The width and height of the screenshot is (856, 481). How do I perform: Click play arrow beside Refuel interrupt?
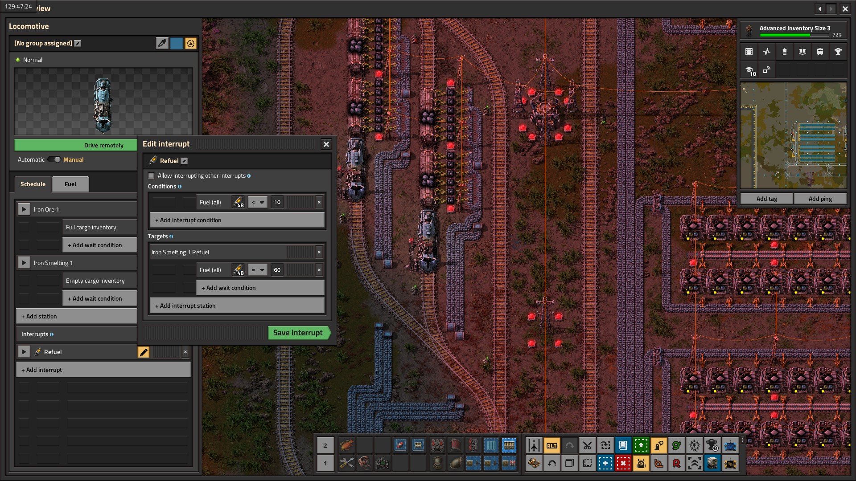point(24,352)
